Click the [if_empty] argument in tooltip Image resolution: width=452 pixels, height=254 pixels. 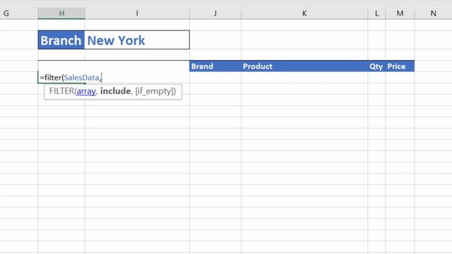pyautogui.click(x=154, y=91)
